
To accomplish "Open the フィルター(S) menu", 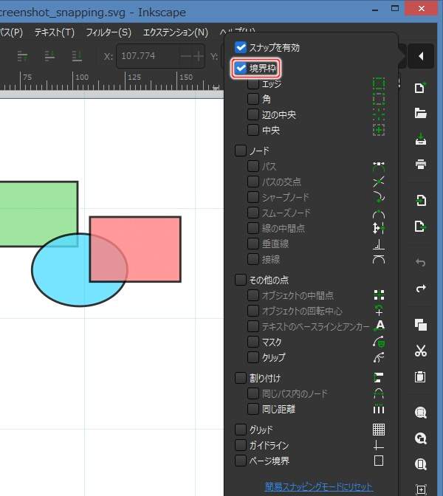I will 109,32.
